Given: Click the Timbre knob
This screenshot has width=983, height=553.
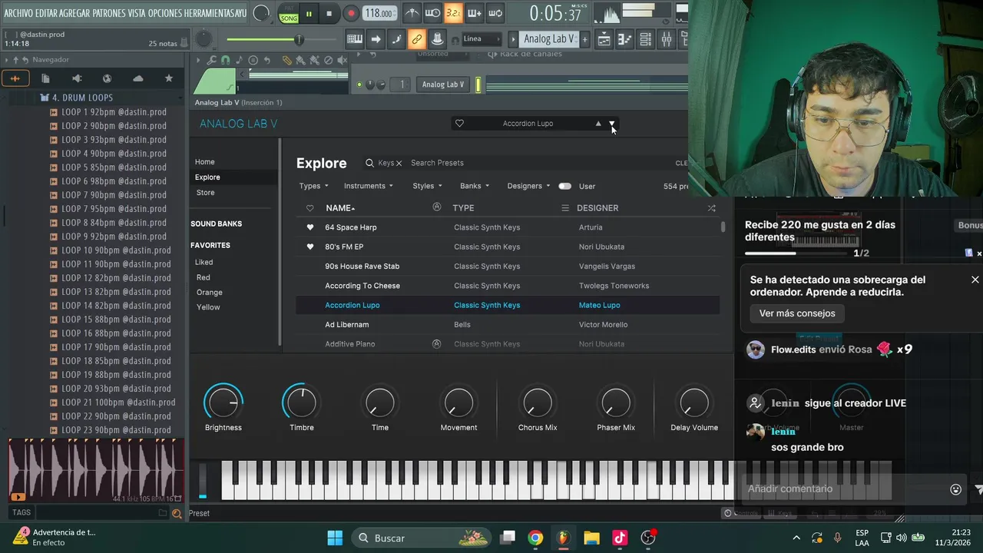Looking at the screenshot, I should pos(302,402).
